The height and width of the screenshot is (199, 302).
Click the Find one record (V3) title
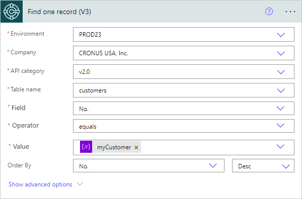coord(59,12)
